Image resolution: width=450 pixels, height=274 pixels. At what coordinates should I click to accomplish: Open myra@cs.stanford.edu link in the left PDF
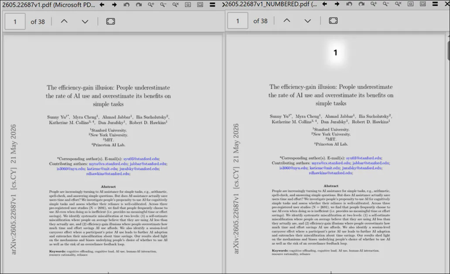point(108,164)
